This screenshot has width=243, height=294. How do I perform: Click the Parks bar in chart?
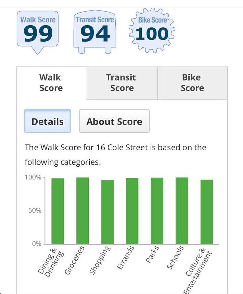pyautogui.click(x=157, y=211)
